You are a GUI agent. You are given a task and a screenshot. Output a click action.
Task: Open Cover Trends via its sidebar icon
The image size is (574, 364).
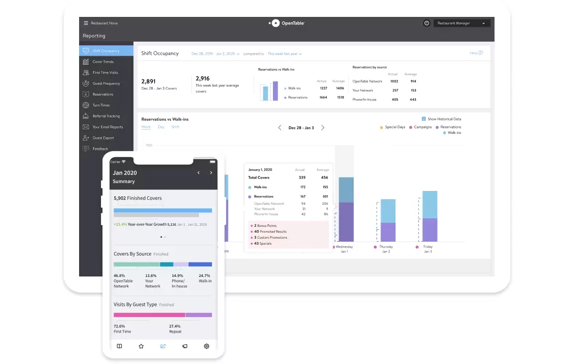pyautogui.click(x=86, y=62)
